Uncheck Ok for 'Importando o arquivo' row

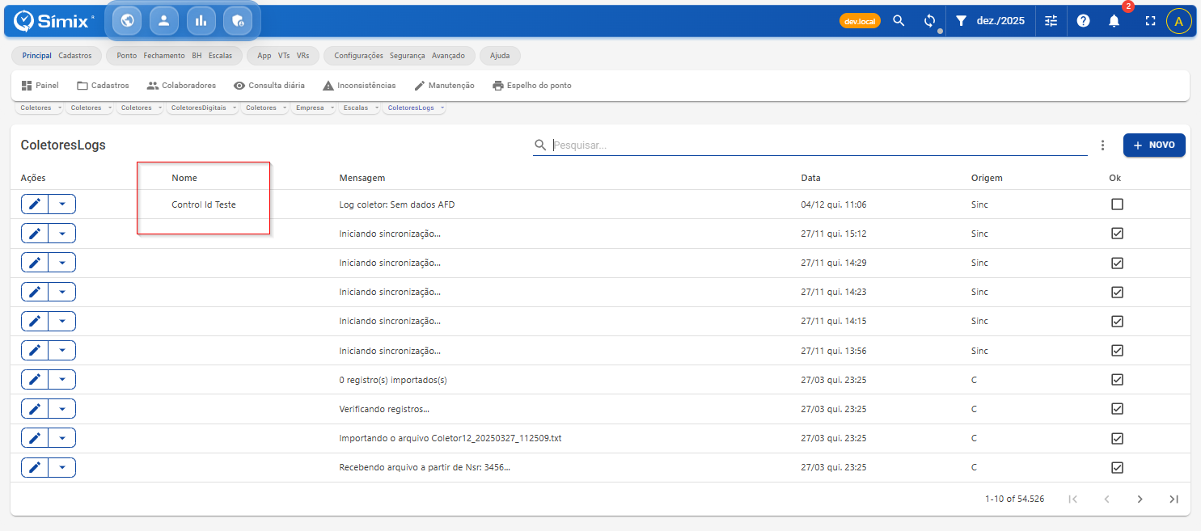pos(1117,438)
